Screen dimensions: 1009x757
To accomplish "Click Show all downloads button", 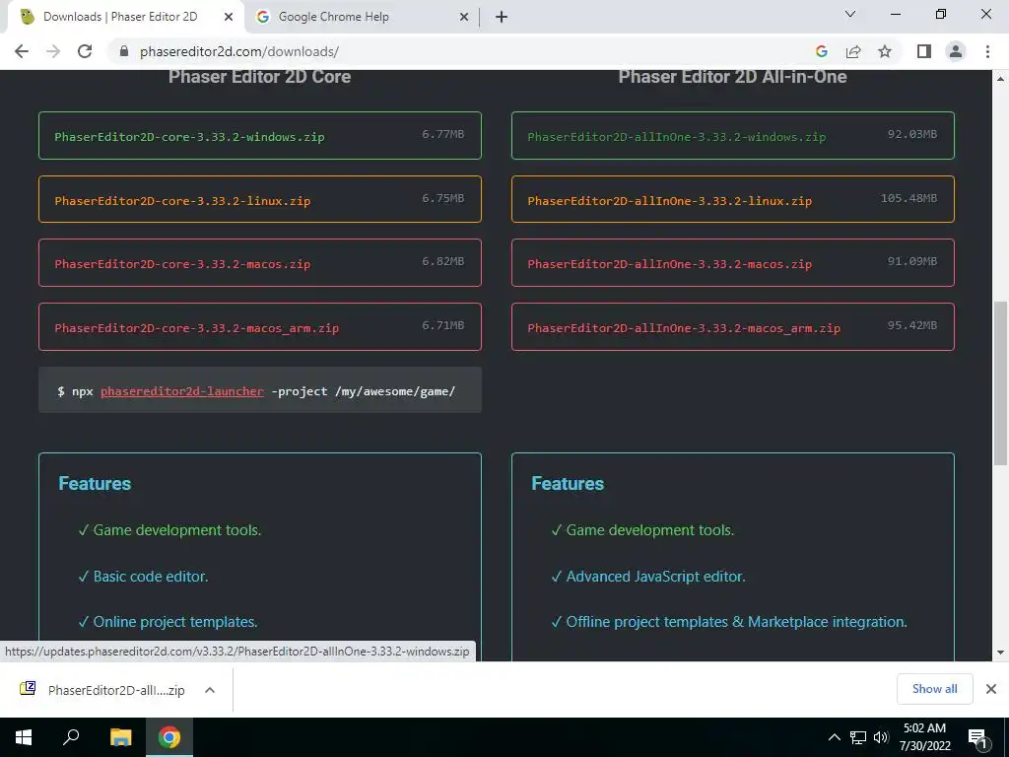I will [x=934, y=689].
